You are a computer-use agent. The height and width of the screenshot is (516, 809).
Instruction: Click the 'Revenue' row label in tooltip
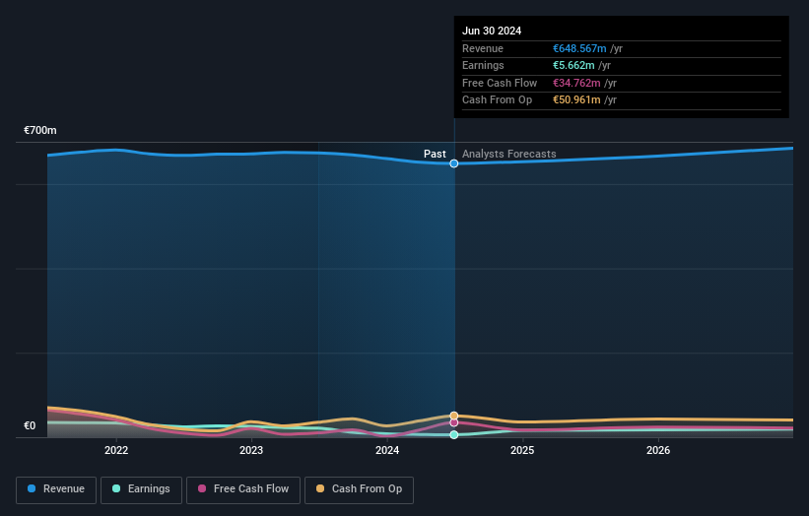(483, 48)
